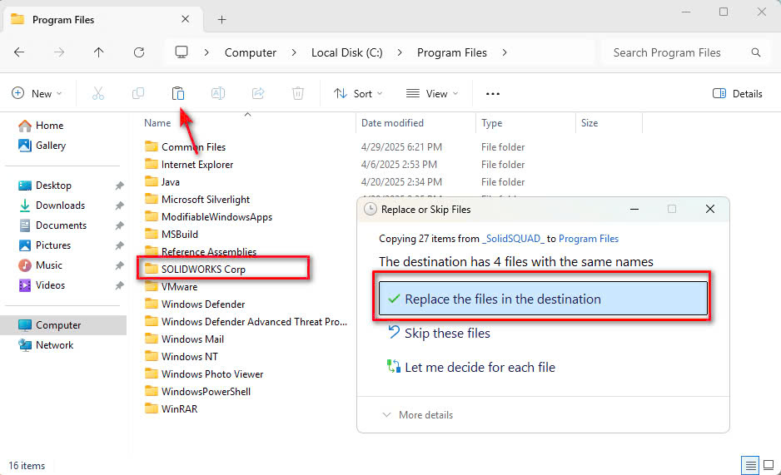Viewport: 781px width, 475px height.
Task: Click the This PC monitor icon in address bar
Action: (x=182, y=52)
